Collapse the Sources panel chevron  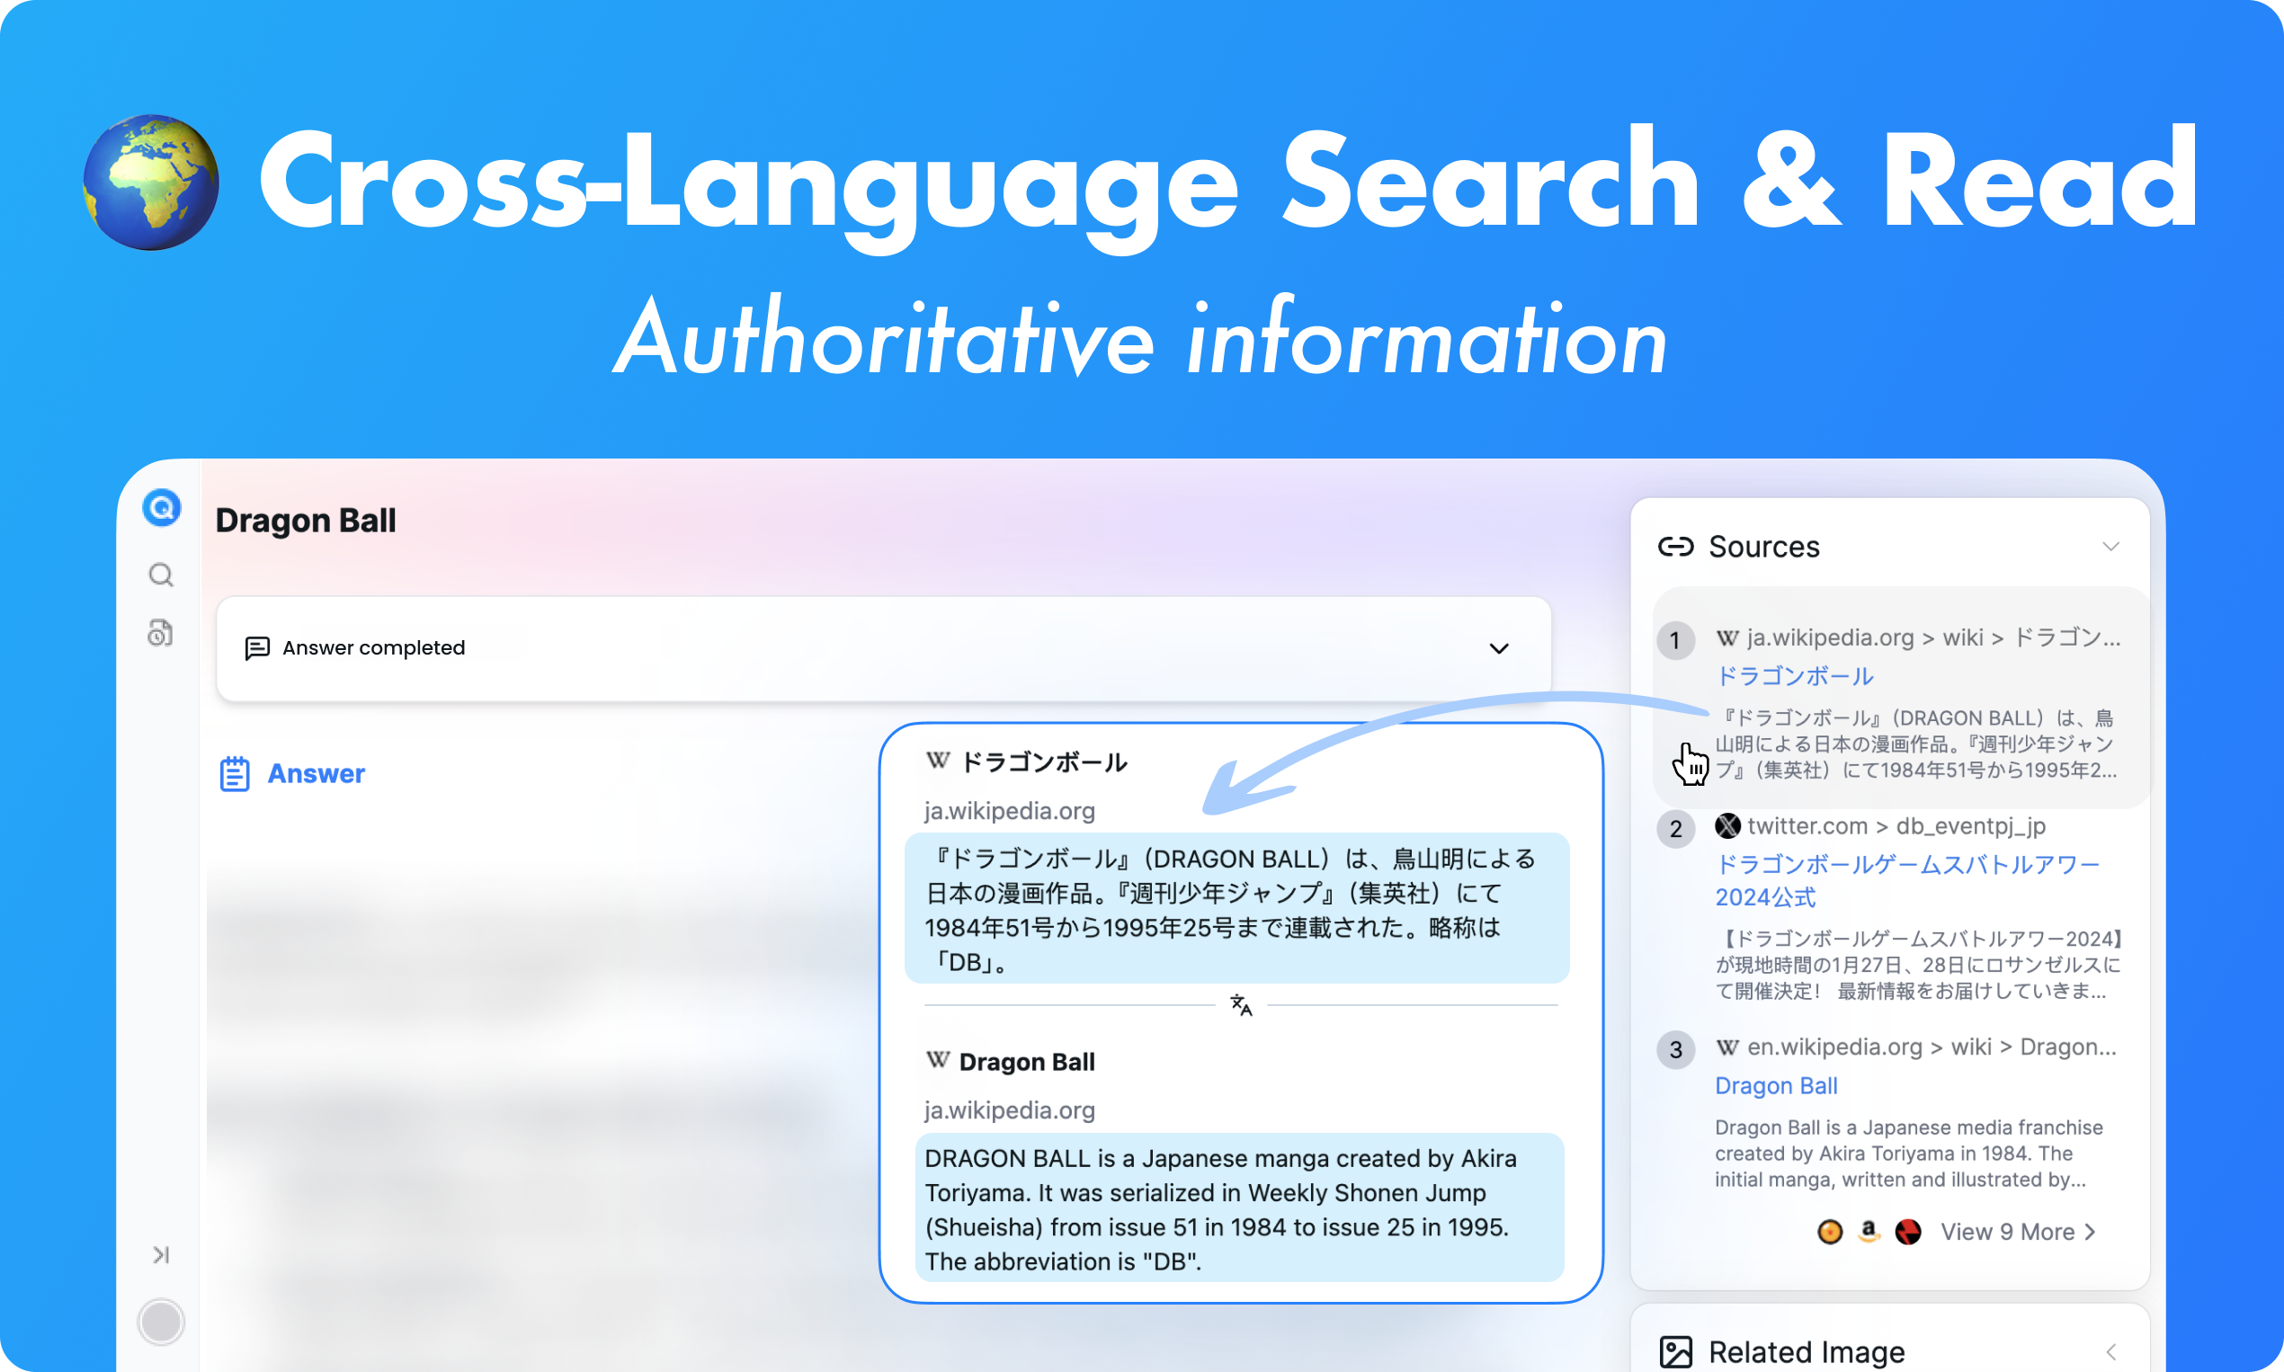click(2111, 547)
